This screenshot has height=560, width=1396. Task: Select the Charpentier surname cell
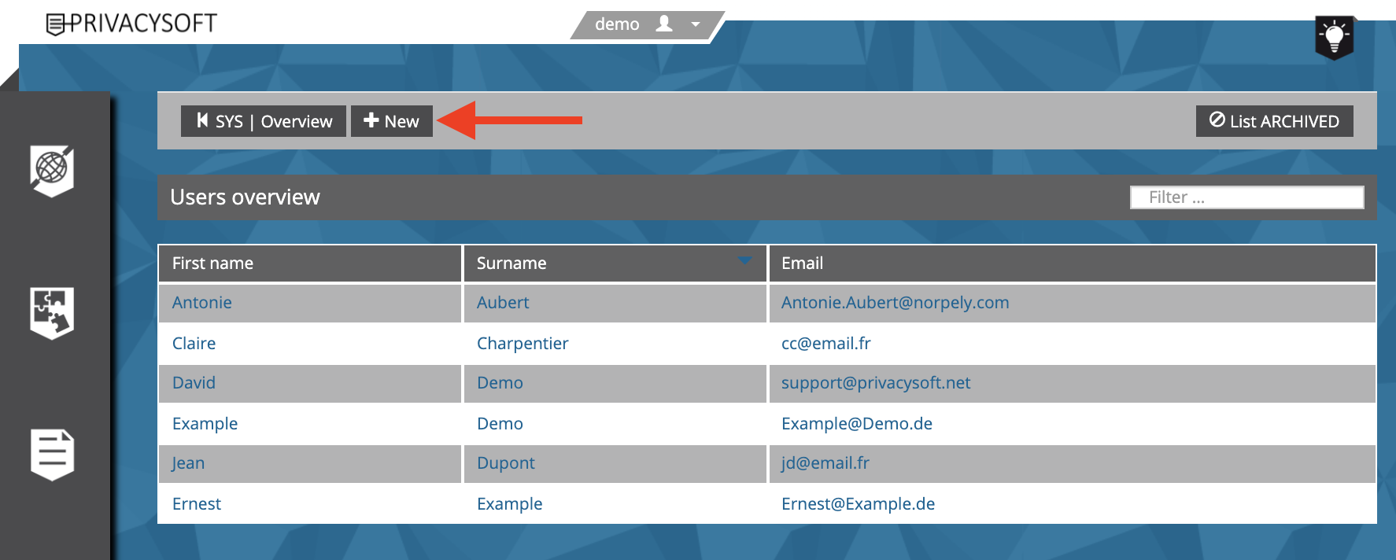tap(615, 344)
